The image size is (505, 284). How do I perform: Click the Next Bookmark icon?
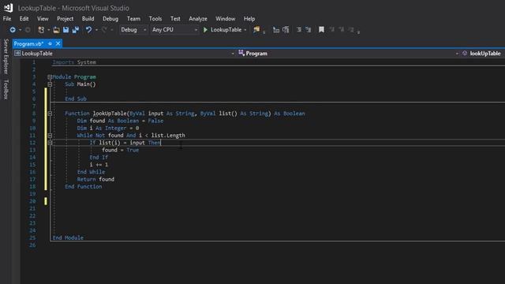[x=342, y=30]
